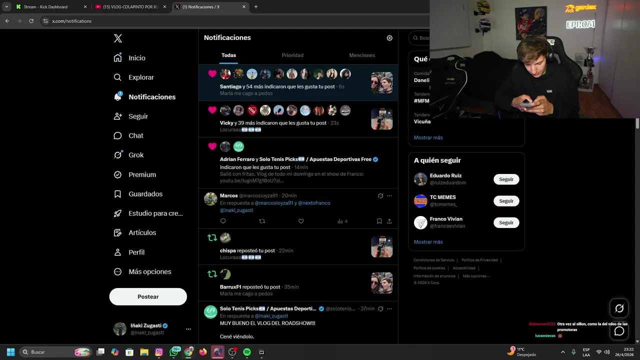Open Política de Privacidad link
This screenshot has height=360, width=640.
[479, 260]
